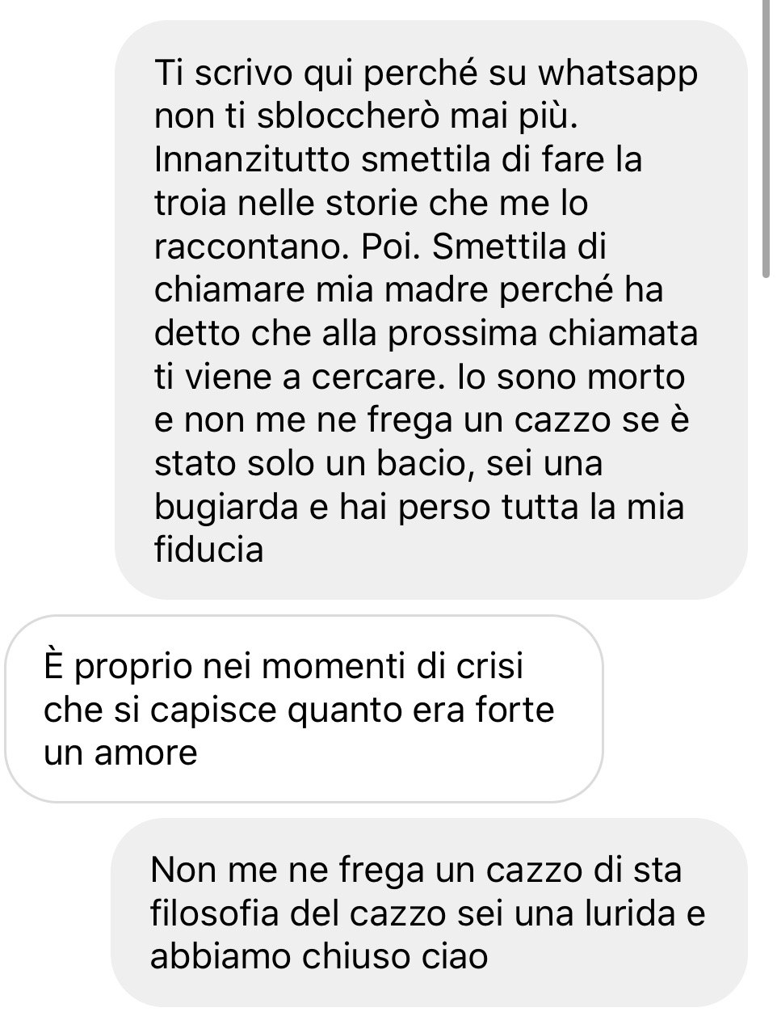Tap the line 'che si capisce quanto era forte'
This screenshot has width=777, height=1012.
(299, 710)
